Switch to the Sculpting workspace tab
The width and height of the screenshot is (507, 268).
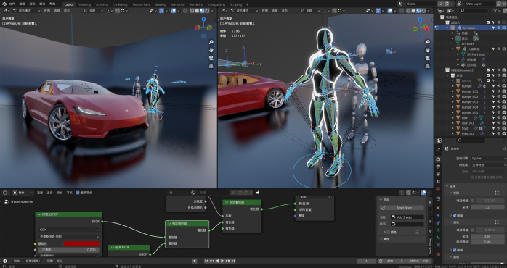(102, 4)
